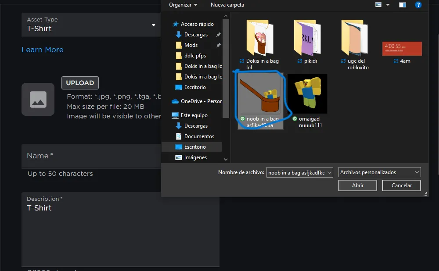Select the omaigad nuuub111 image file
Screen dimensions: 439x271
[307, 101]
